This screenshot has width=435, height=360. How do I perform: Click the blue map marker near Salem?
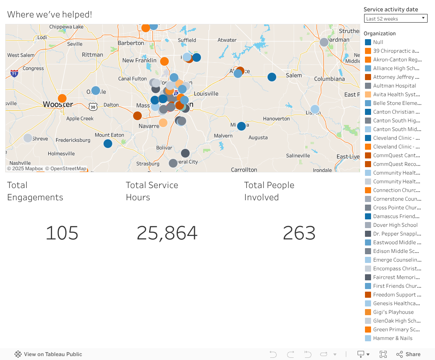[x=272, y=77]
